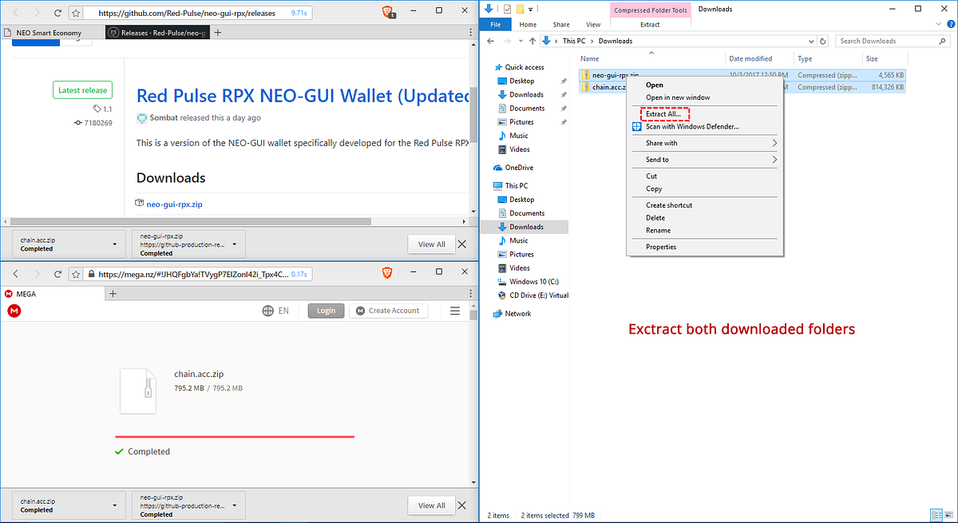Open the Extract ribbon tab
This screenshot has width=958, height=523.
coord(650,25)
